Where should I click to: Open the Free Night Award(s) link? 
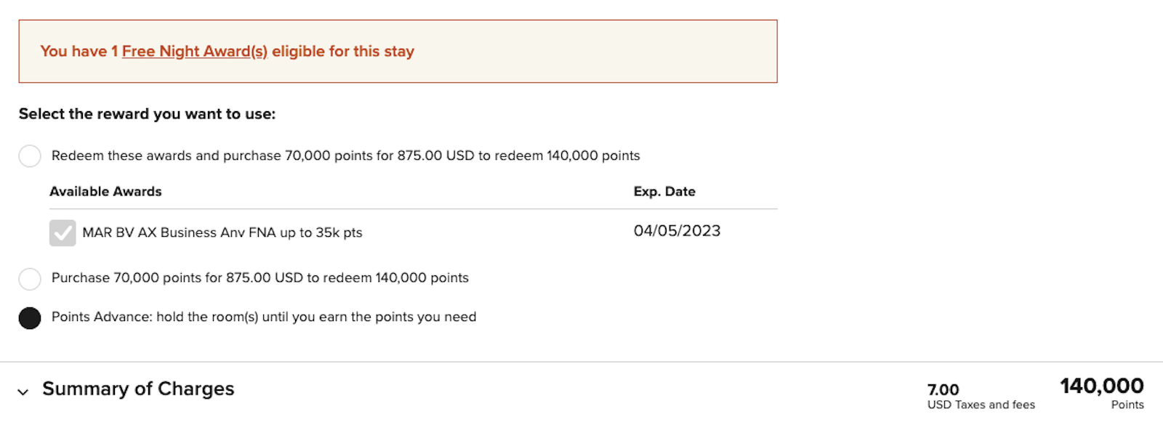click(x=193, y=51)
